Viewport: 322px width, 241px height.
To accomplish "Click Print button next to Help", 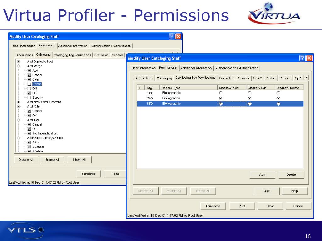I will pos(266,191).
